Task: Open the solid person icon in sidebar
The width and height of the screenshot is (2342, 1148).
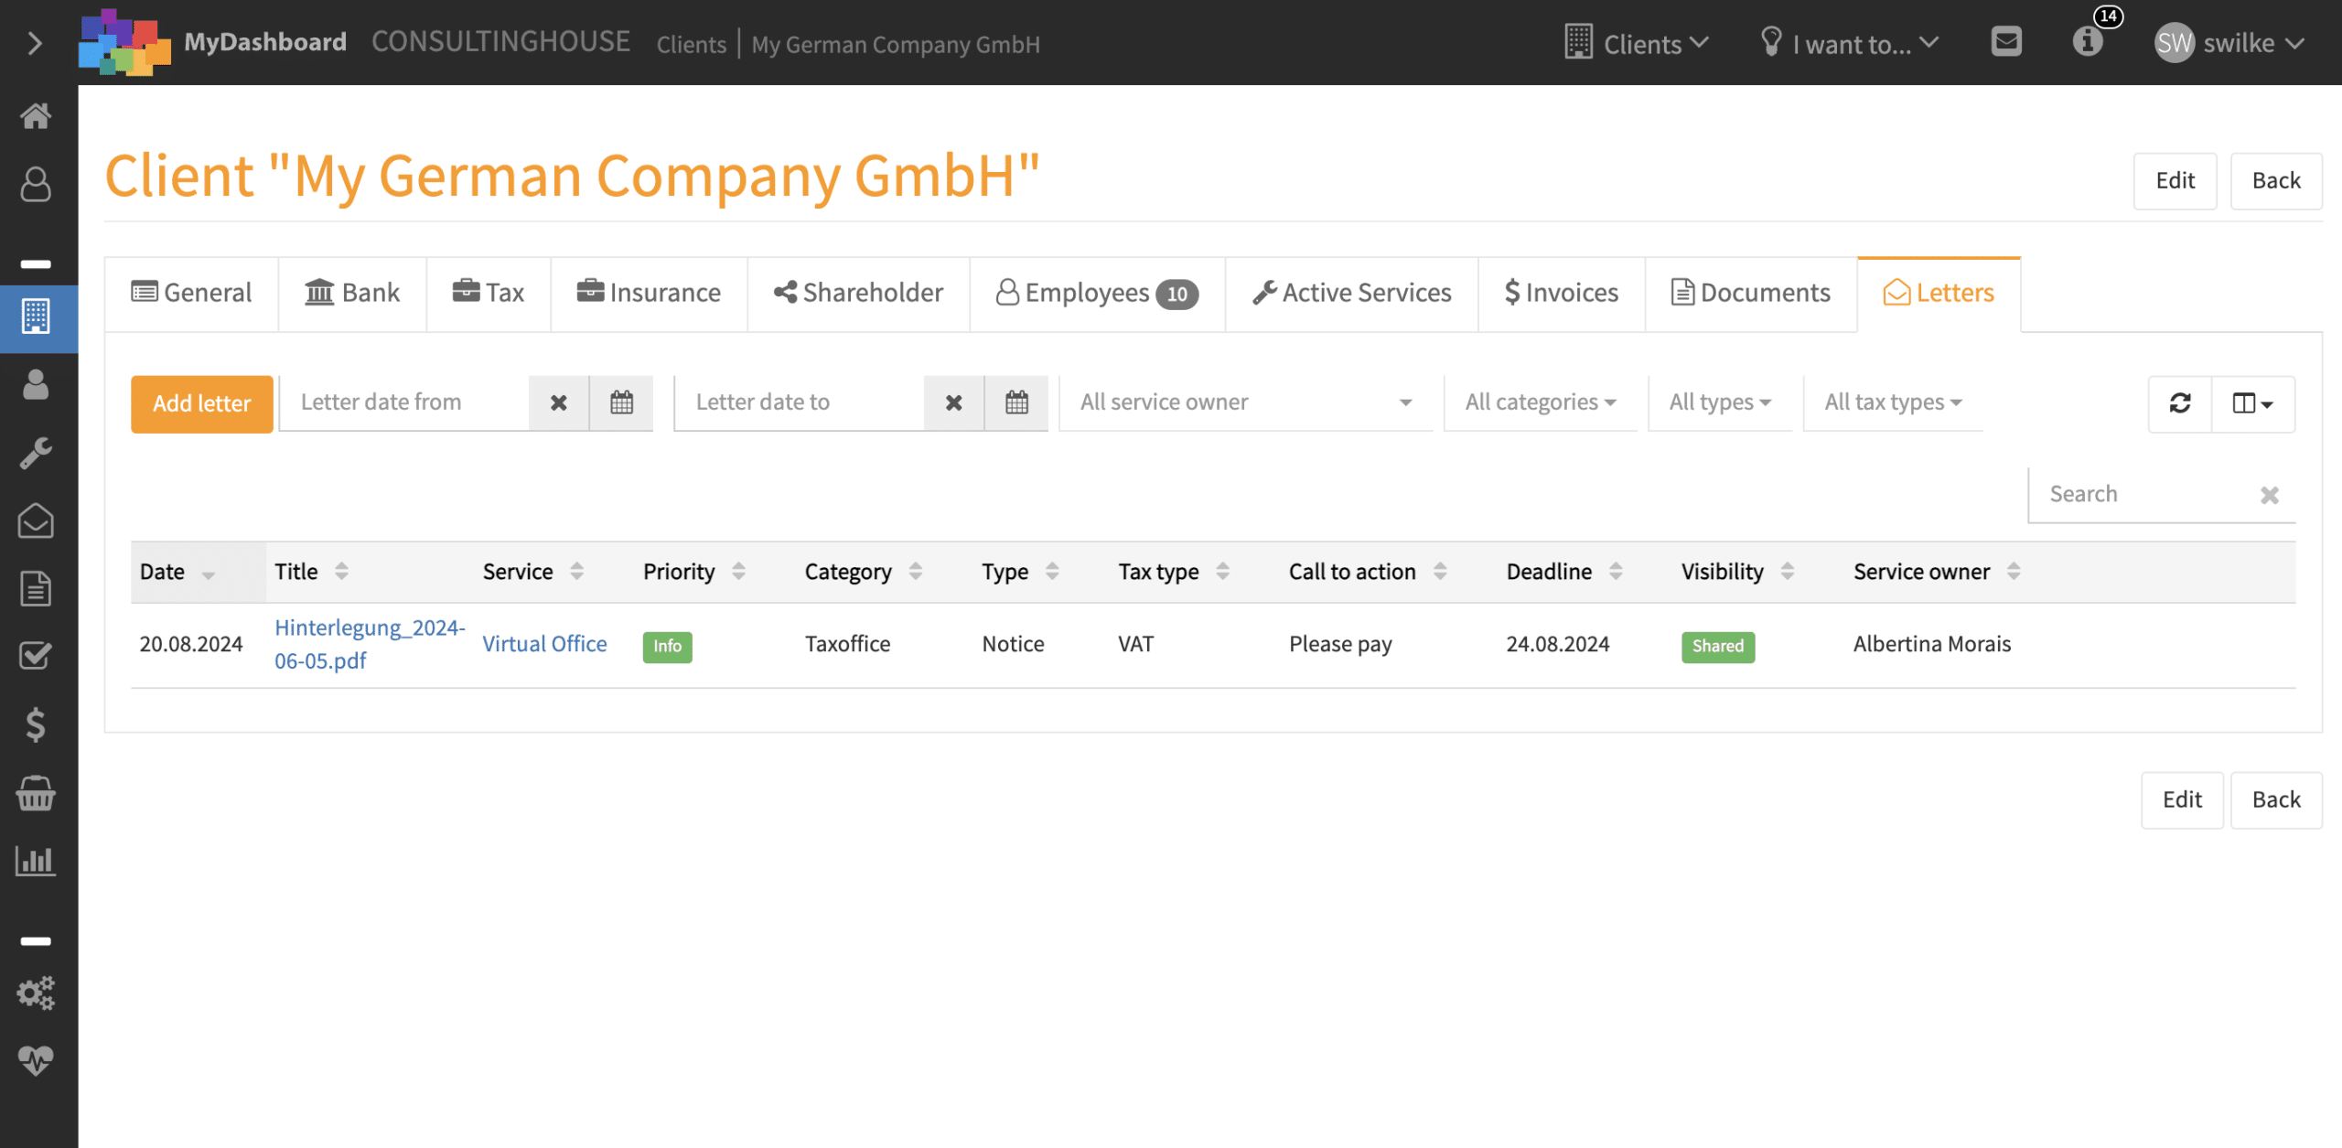Action: coord(36,384)
